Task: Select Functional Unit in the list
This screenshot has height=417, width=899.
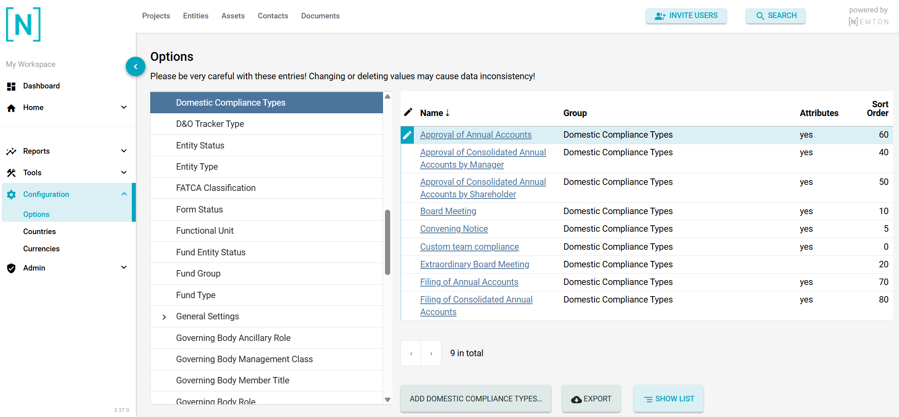Action: [x=266, y=231]
